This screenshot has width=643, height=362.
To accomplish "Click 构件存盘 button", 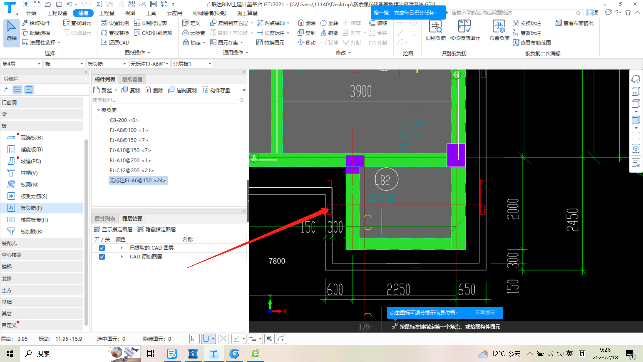I will [x=216, y=90].
